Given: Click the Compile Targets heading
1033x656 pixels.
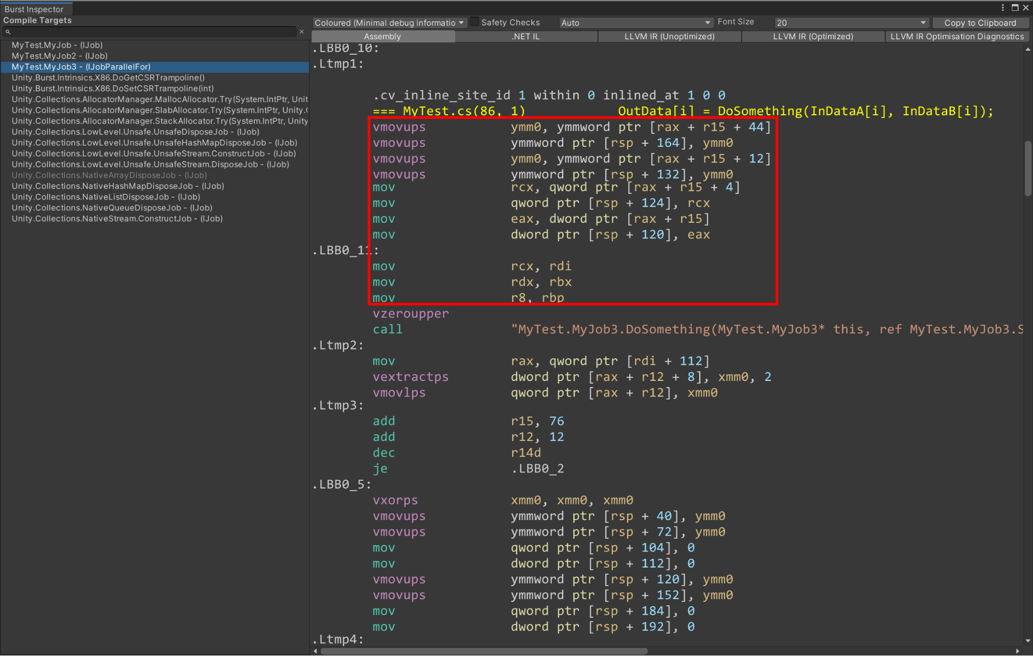Looking at the screenshot, I should (37, 20).
